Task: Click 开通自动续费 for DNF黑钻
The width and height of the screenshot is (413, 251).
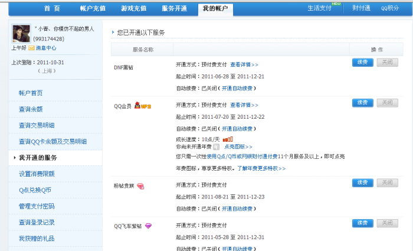Action: 237,89
